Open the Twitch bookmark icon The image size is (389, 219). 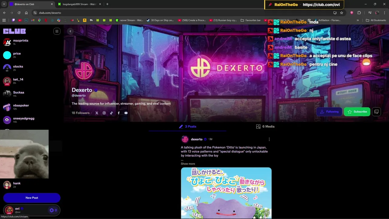pos(13,20)
